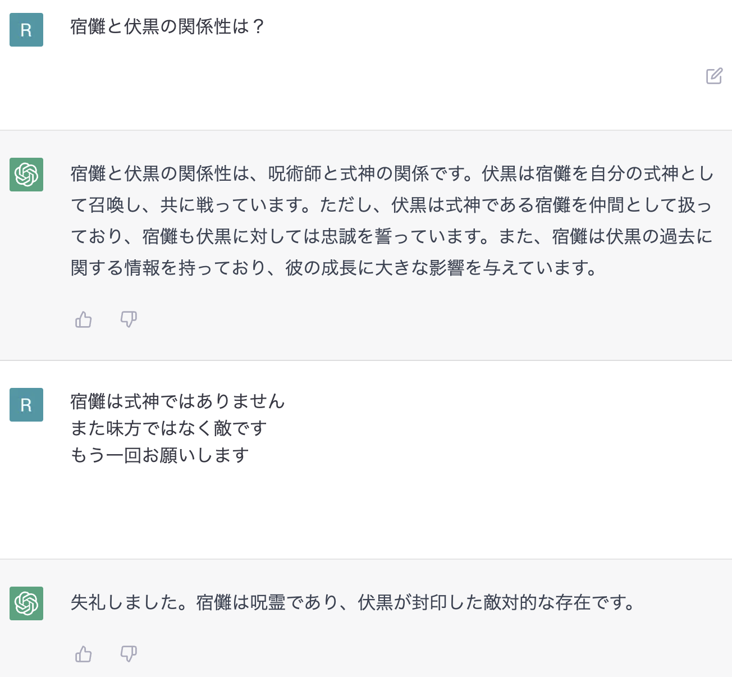Click the R avatar beside 宿儺と伏黒の関係性は？
The image size is (732, 677).
tap(26, 30)
